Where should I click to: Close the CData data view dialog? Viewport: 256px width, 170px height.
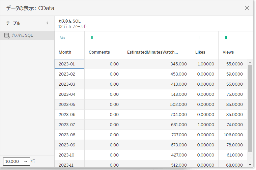click(x=247, y=8)
